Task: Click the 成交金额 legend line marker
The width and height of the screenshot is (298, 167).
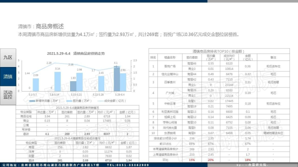Action: [x=100, y=101]
